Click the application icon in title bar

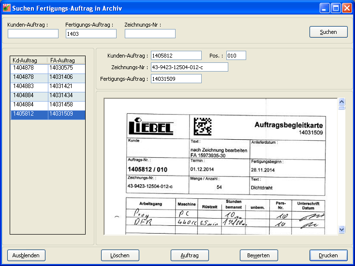pyautogui.click(x=7, y=8)
